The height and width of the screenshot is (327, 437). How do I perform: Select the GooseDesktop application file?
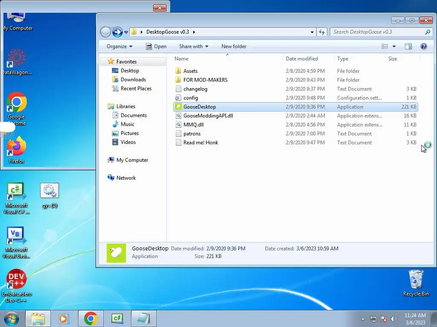[x=295, y=107]
